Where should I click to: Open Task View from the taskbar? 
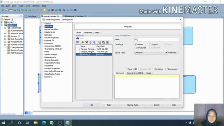click(x=27, y=123)
